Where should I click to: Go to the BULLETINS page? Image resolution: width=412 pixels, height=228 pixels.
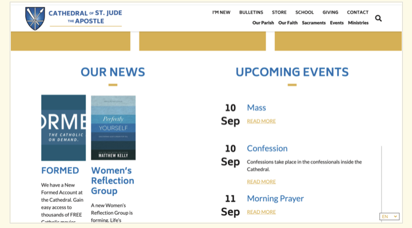click(x=251, y=12)
